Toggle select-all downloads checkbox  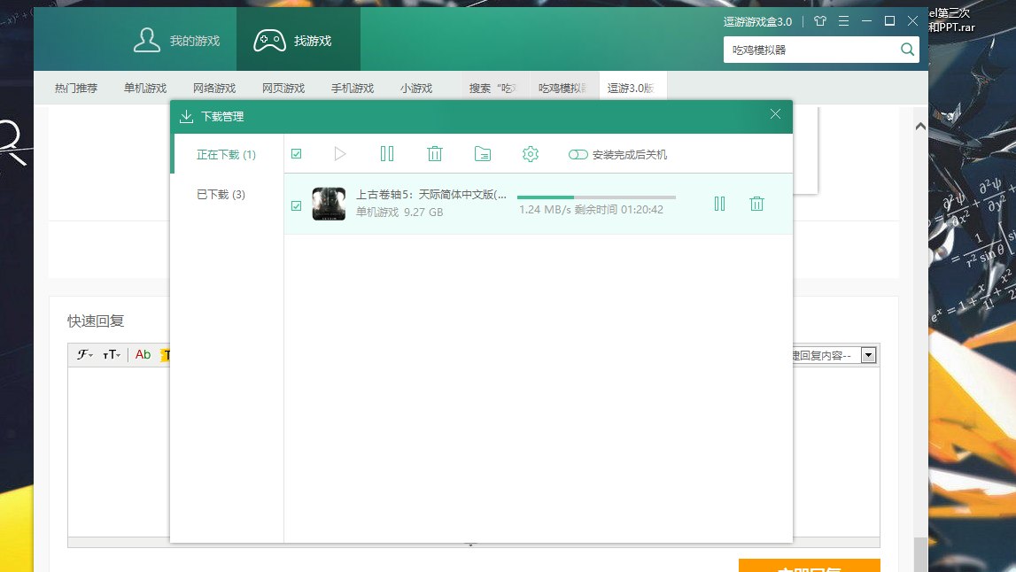tap(296, 153)
